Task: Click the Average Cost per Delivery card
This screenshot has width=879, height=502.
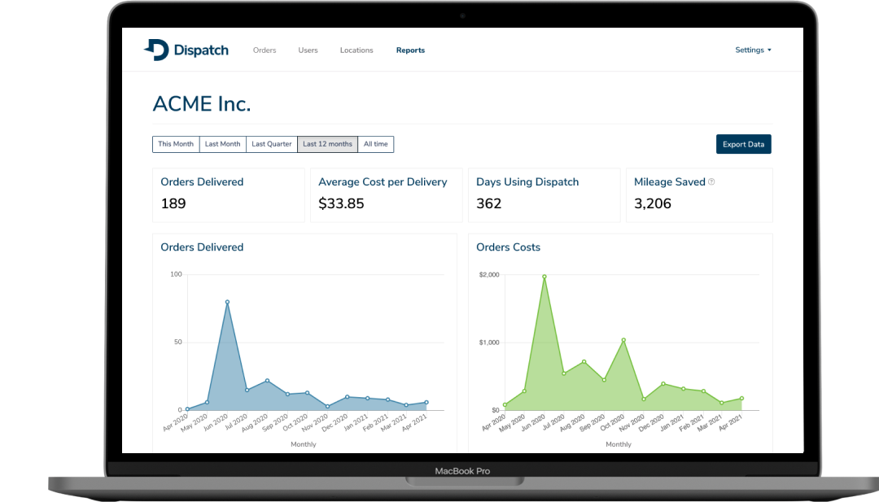Action: [386, 194]
